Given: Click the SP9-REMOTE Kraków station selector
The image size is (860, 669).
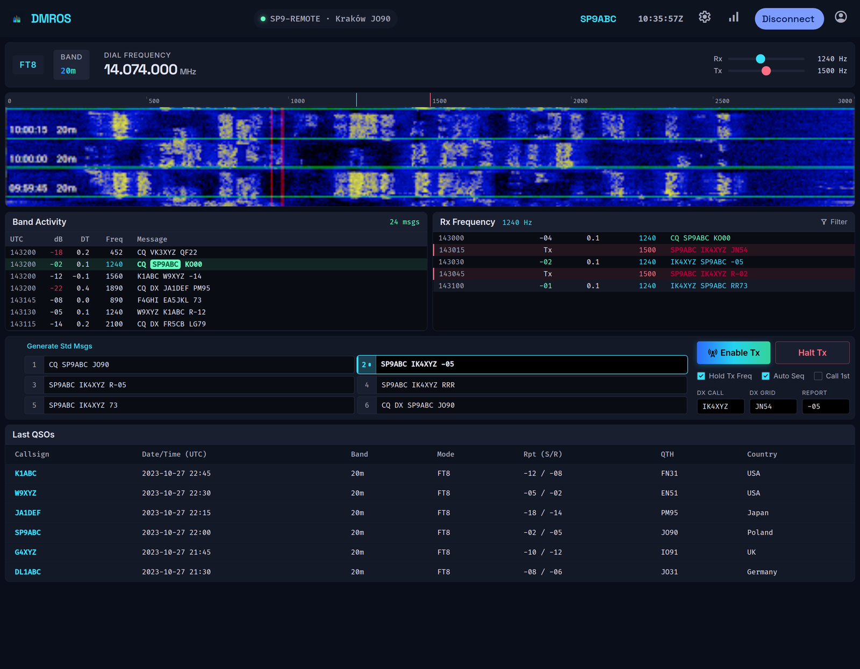Looking at the screenshot, I should tap(326, 19).
